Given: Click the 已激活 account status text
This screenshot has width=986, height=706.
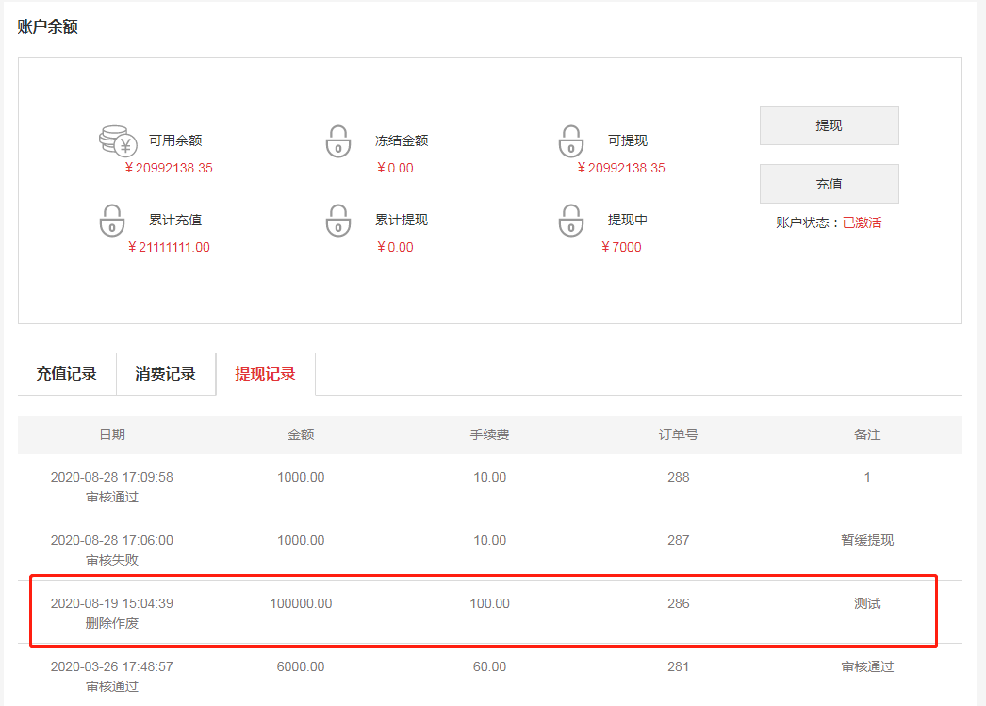Looking at the screenshot, I should [x=862, y=223].
